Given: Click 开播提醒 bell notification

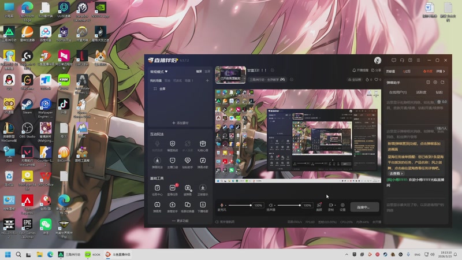Looking at the screenshot, I should pyautogui.click(x=360, y=70).
